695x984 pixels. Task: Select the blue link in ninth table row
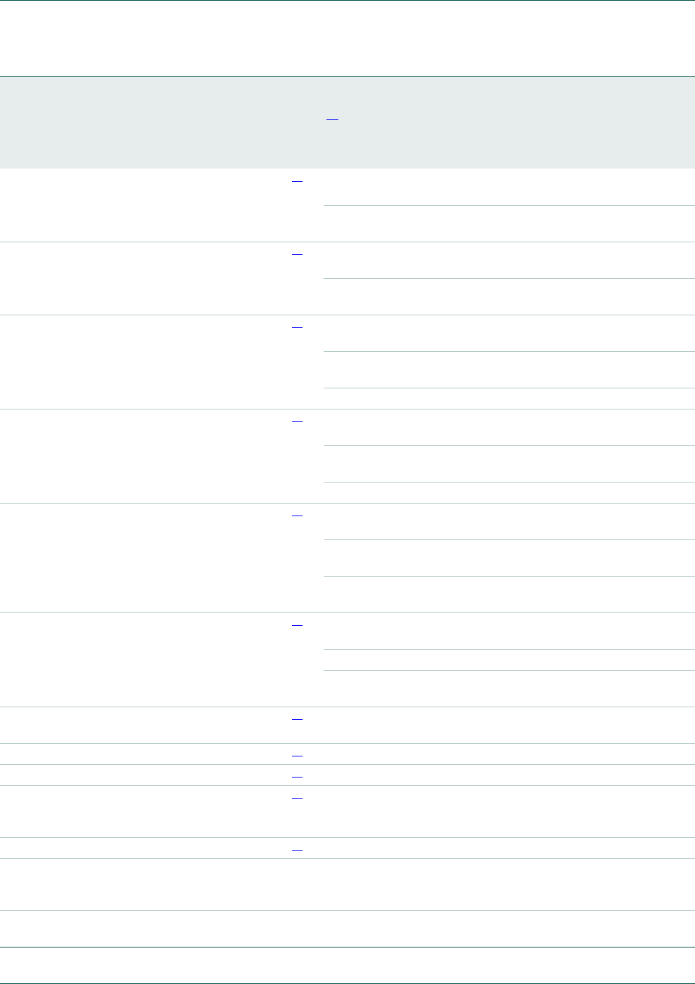tap(296, 776)
